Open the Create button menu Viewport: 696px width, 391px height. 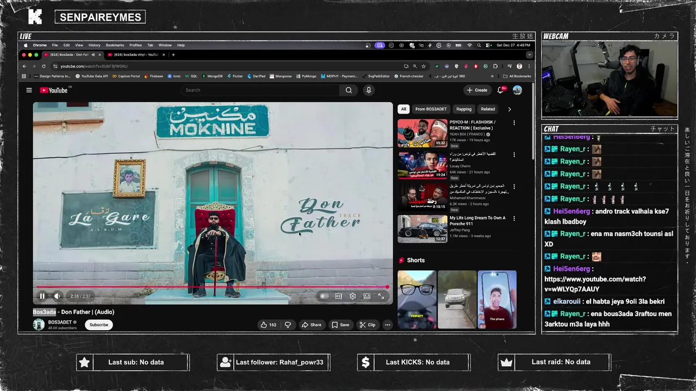click(x=477, y=90)
